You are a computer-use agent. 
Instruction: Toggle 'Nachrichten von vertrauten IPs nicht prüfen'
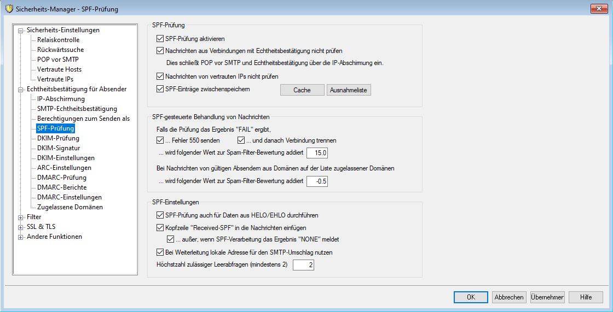[x=160, y=76]
